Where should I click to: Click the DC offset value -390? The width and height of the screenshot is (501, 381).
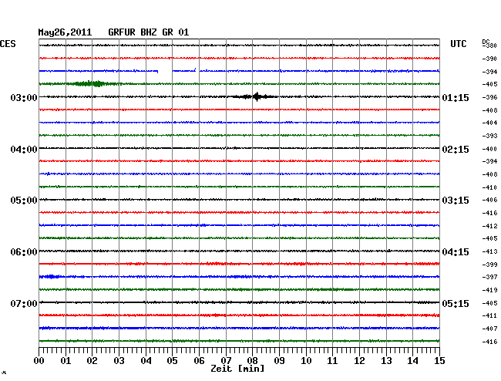489,59
